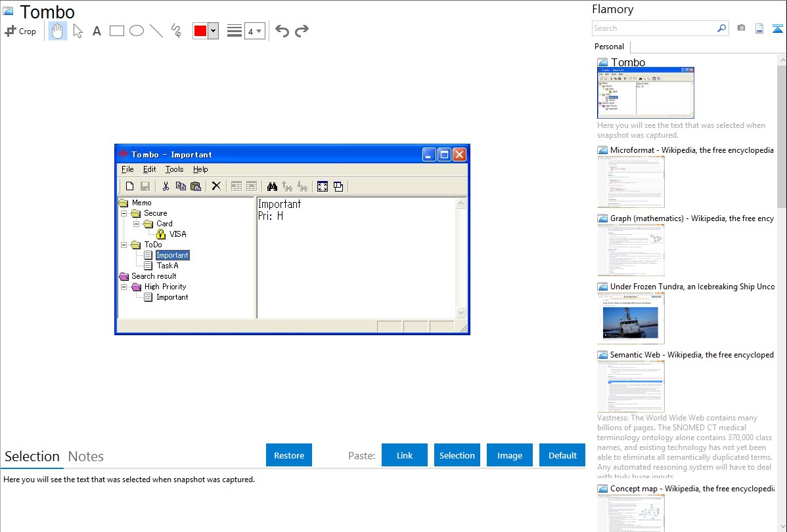Screen dimensions: 787x532
Task: Select the straight line tool
Action: [156, 31]
